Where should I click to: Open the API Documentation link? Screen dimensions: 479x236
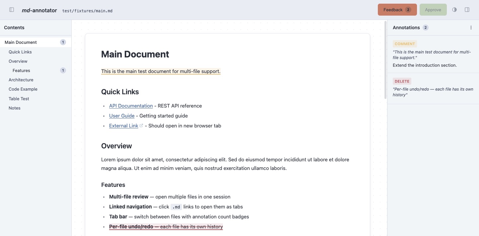pos(131,106)
